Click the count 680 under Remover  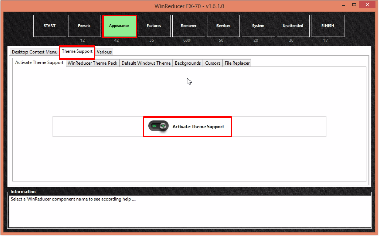click(187, 40)
